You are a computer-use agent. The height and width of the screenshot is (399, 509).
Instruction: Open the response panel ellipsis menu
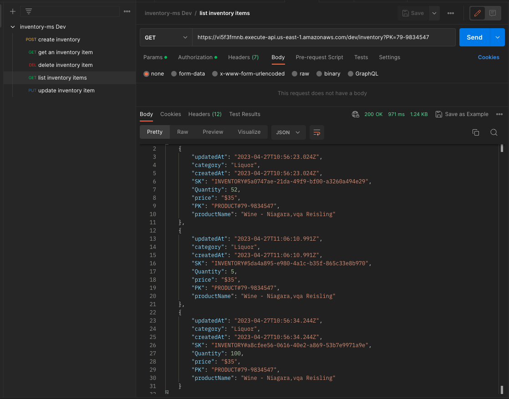click(499, 114)
